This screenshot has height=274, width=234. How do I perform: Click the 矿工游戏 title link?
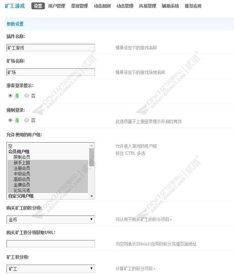15,6
